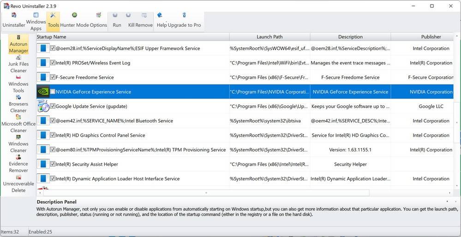
Task: Select Intel Dynamic Application Loader row name
Action: click(x=118, y=179)
